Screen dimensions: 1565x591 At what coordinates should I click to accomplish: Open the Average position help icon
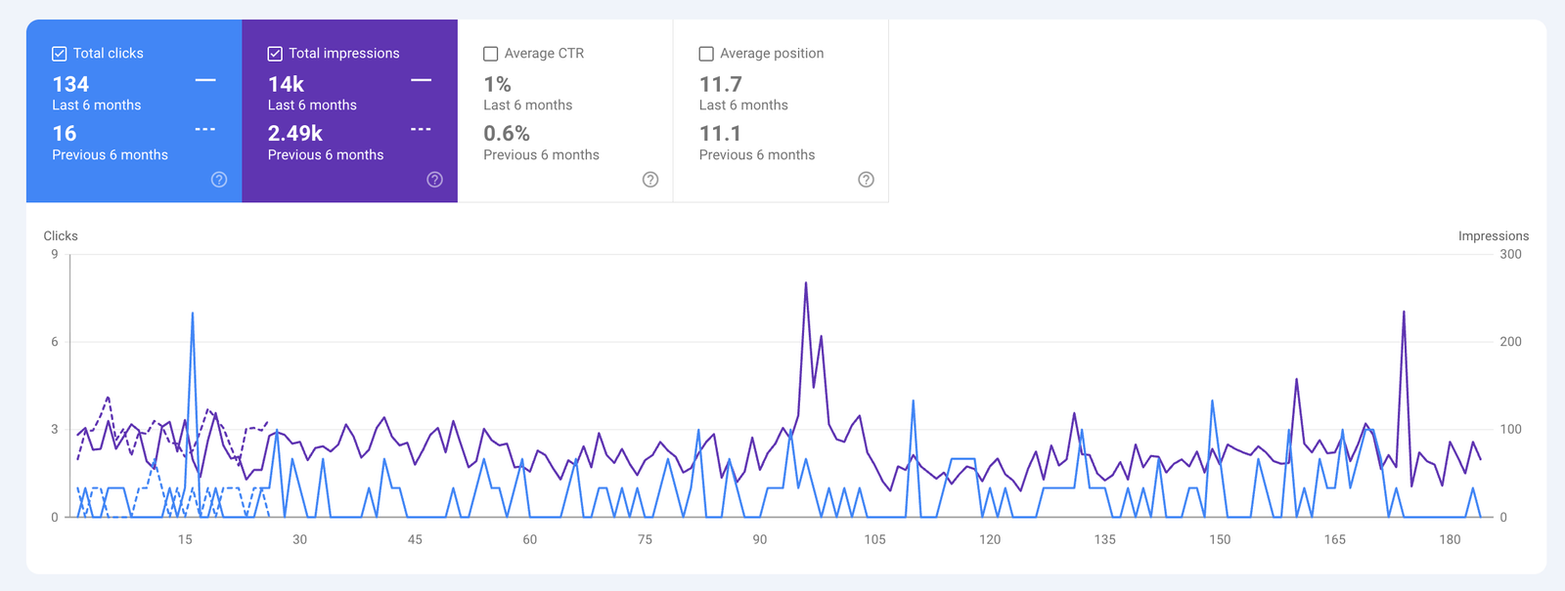click(x=866, y=180)
